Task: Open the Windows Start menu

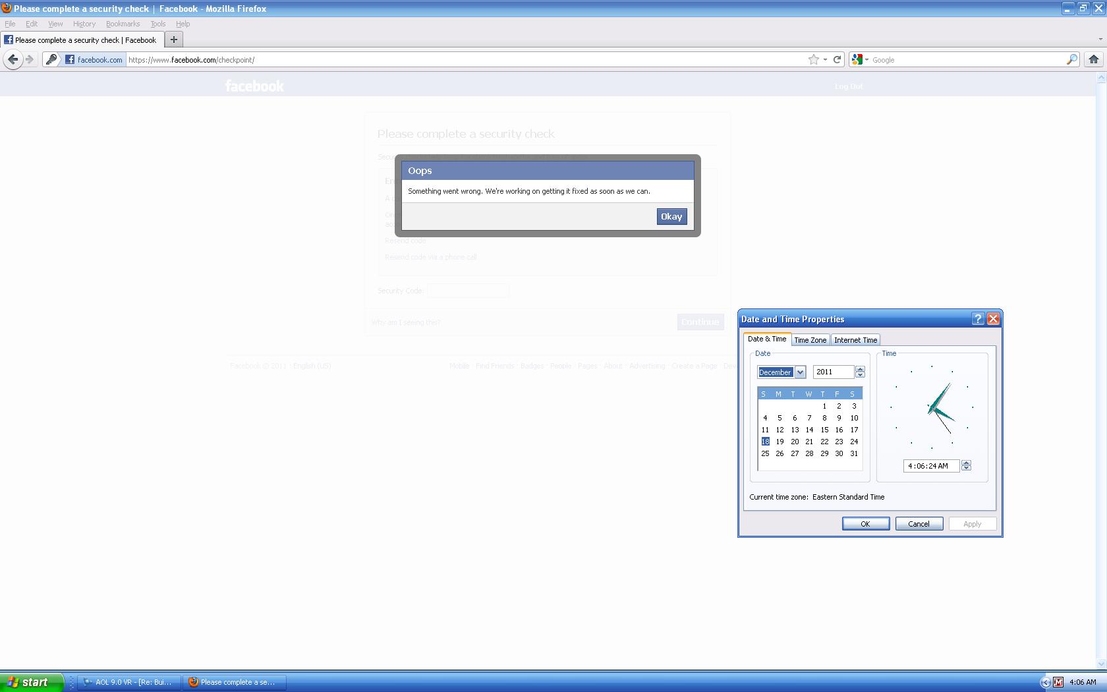Action: pos(32,682)
